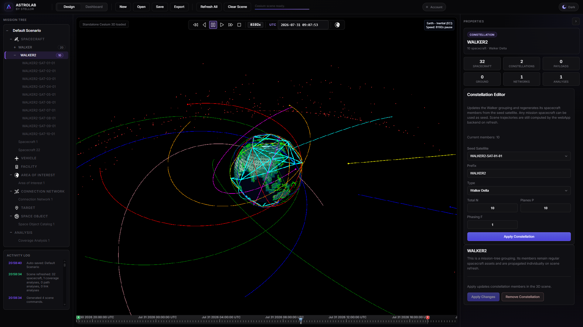The width and height of the screenshot is (583, 327).
Task: Click the FACILITY building icon
Action: [x=17, y=167]
